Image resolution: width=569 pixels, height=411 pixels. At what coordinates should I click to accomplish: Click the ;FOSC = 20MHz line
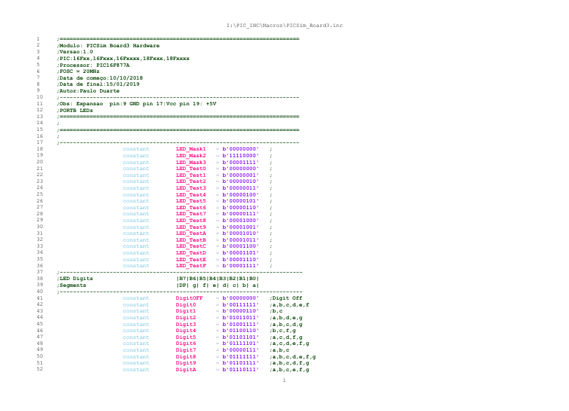(x=76, y=72)
